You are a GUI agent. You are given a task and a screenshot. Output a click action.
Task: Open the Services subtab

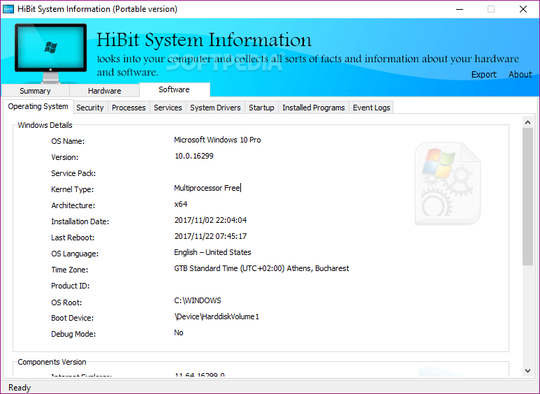[x=168, y=108]
